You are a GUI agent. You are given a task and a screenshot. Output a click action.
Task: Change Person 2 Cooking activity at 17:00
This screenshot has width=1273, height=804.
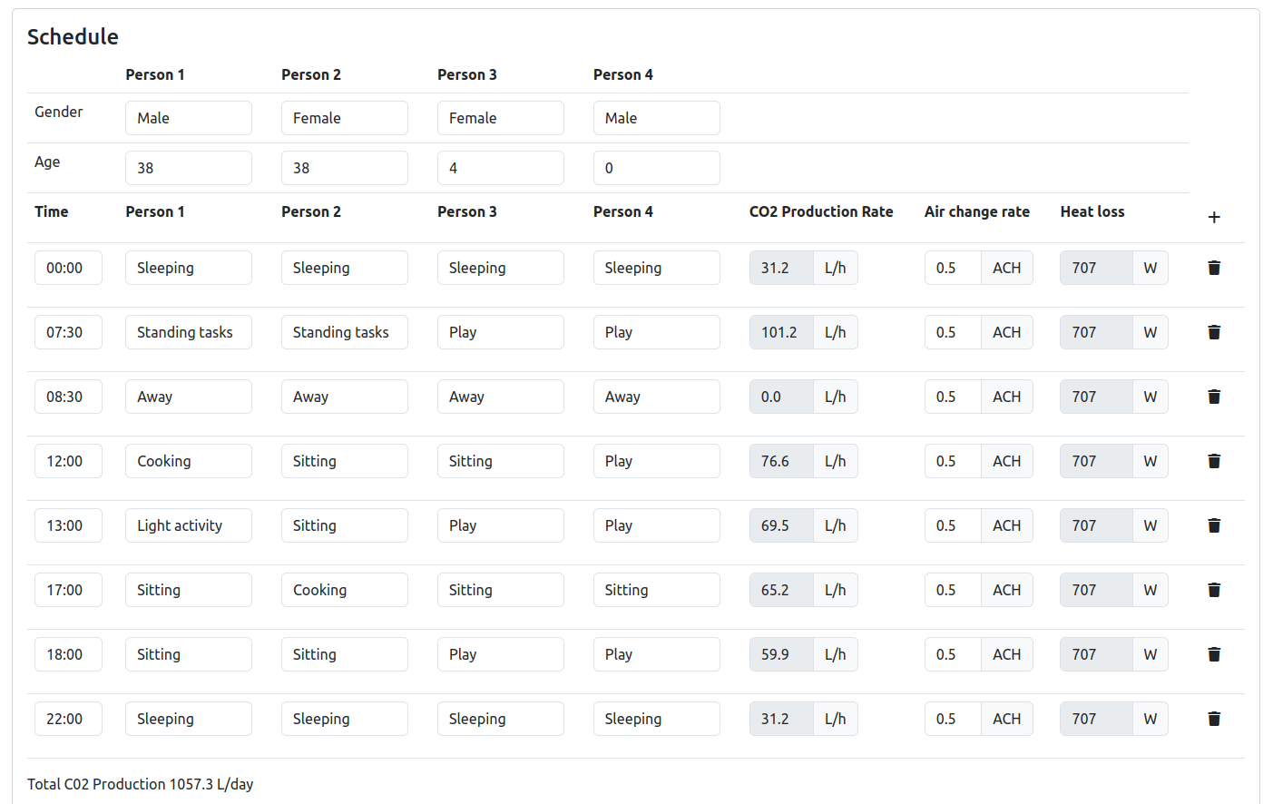(x=345, y=590)
